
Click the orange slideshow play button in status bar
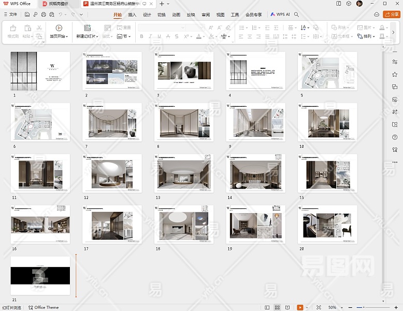(300, 307)
